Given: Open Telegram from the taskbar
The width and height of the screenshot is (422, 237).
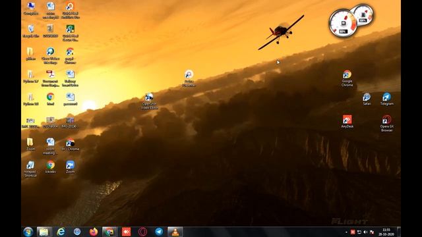Looking at the screenshot, I should click(x=159, y=232).
